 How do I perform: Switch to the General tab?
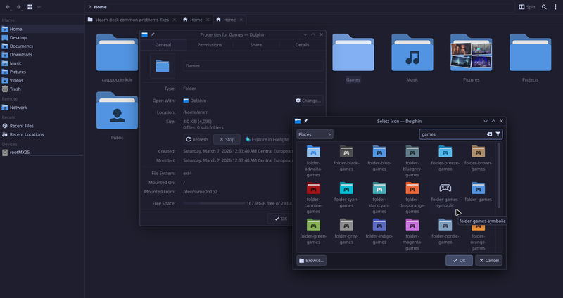(163, 45)
